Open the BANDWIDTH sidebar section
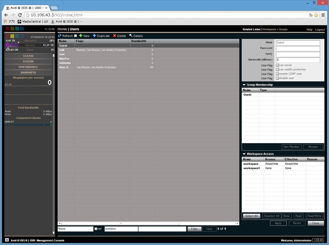 pos(28,73)
